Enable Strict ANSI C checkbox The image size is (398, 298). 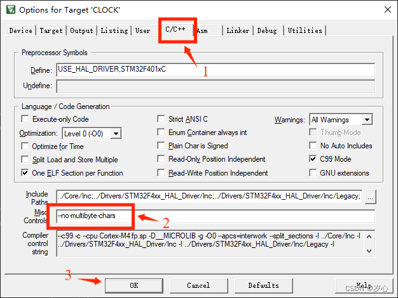[x=161, y=119]
